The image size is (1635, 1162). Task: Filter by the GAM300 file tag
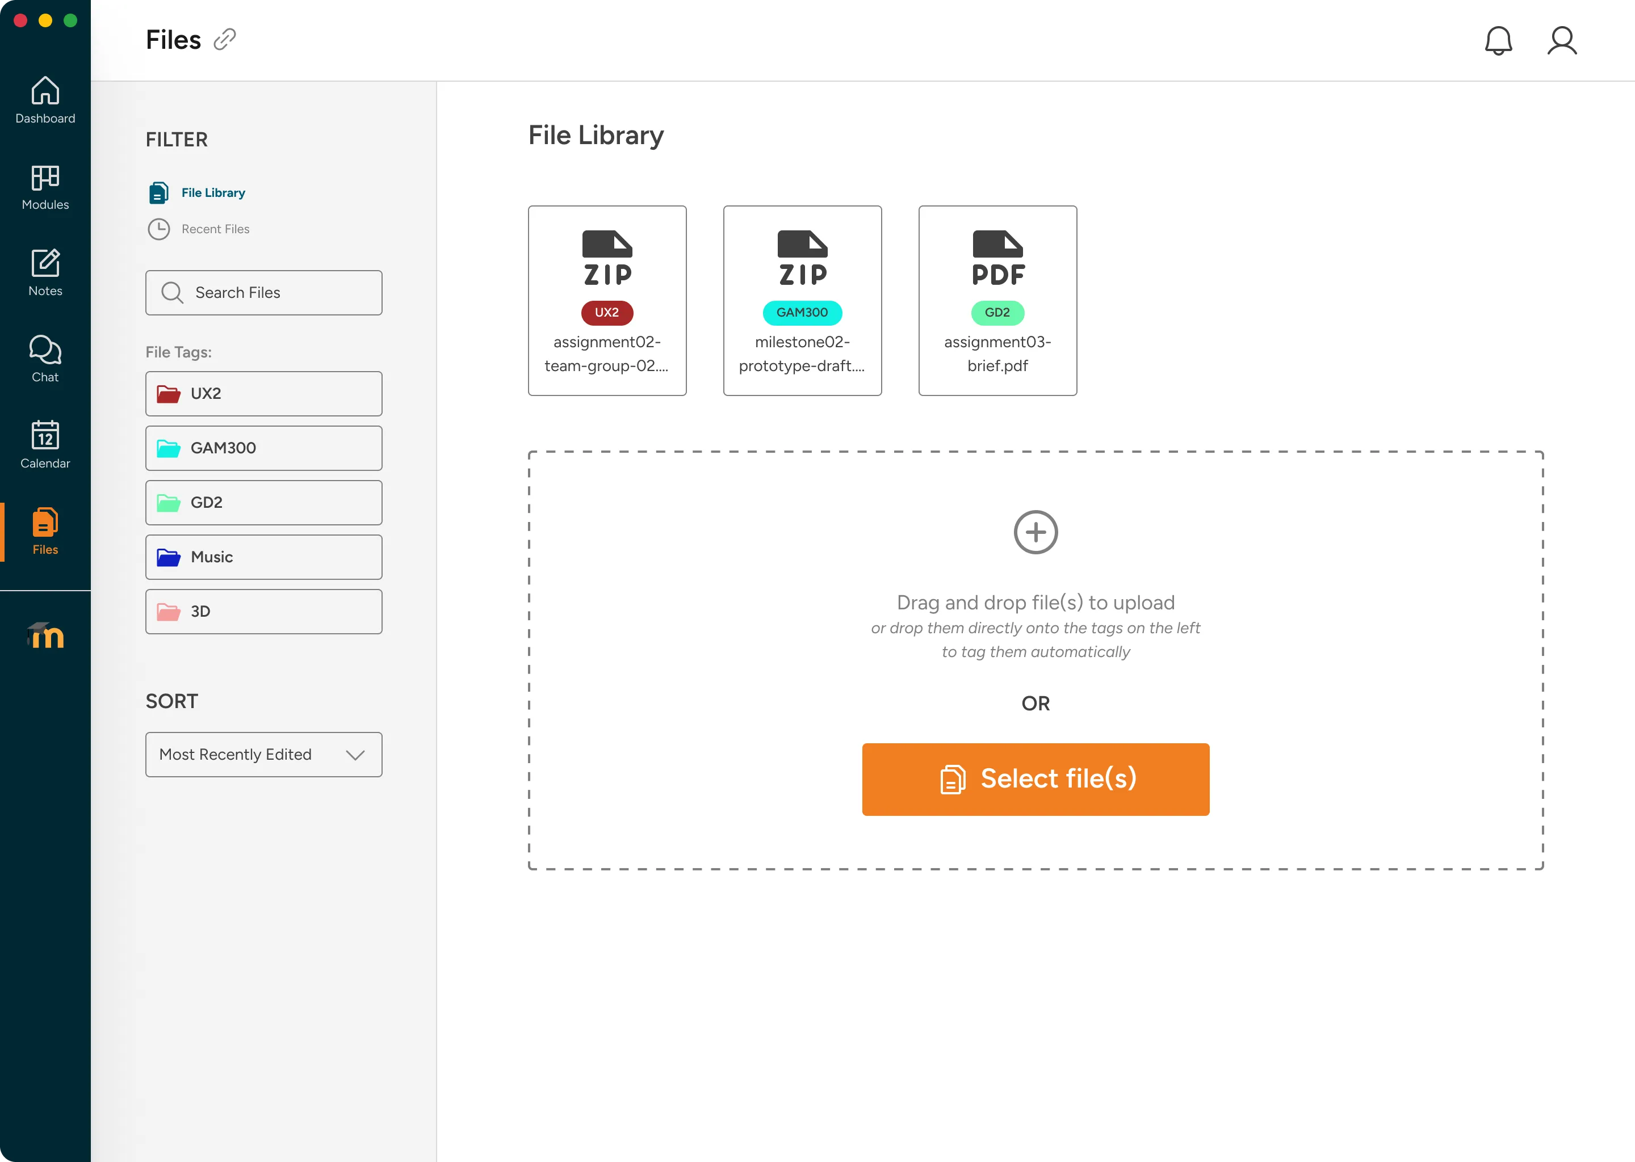click(263, 448)
